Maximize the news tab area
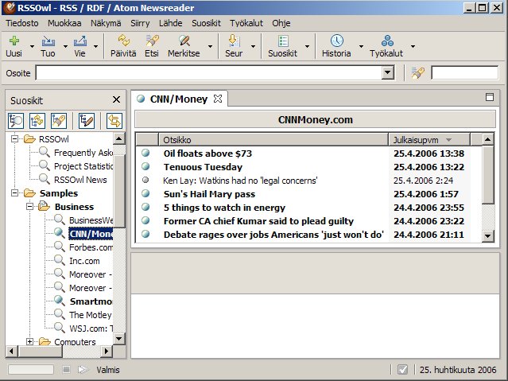508x381 pixels. tap(490, 97)
